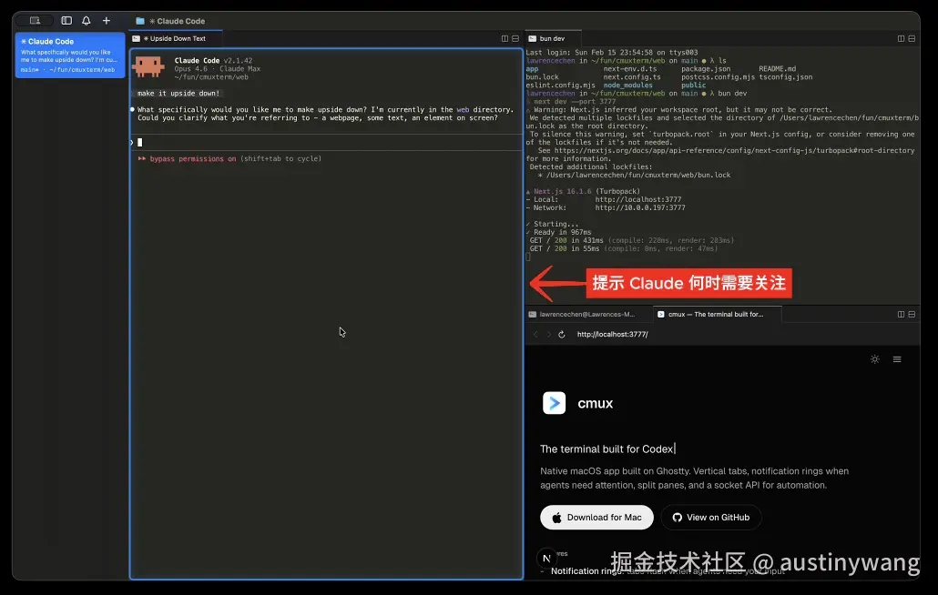
Task: Toggle the sidebar layout icon
Action: coord(66,20)
